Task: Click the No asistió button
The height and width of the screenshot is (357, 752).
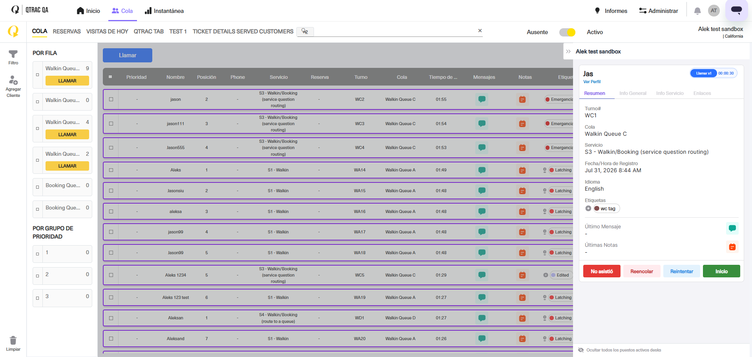Action: point(602,271)
